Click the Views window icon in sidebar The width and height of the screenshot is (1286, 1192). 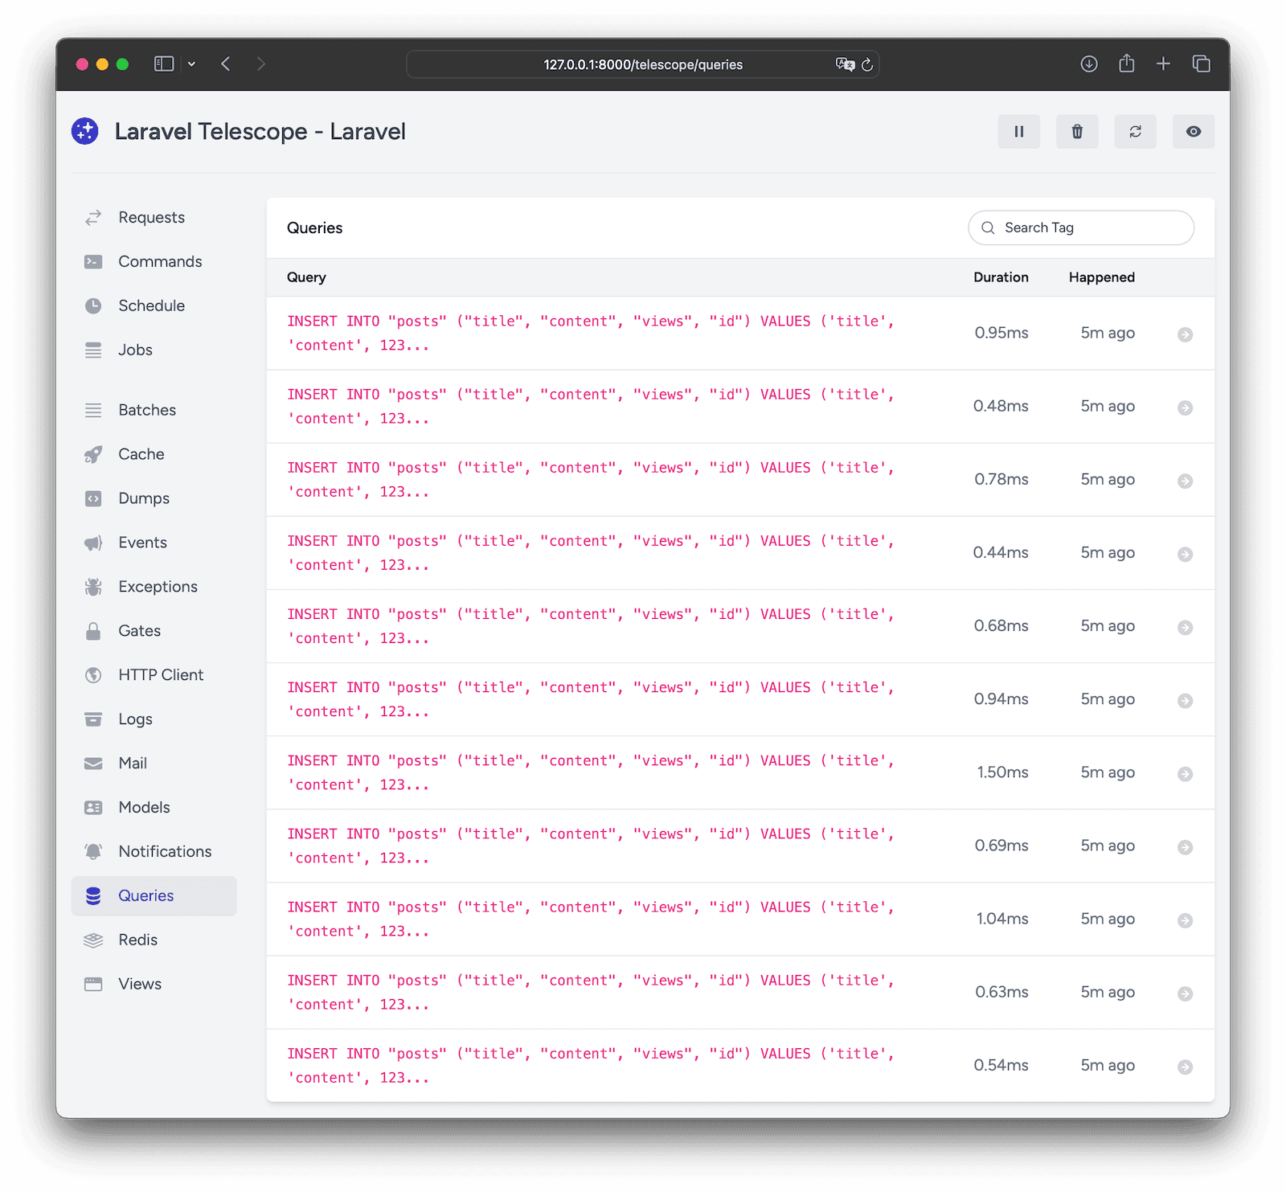(x=93, y=985)
